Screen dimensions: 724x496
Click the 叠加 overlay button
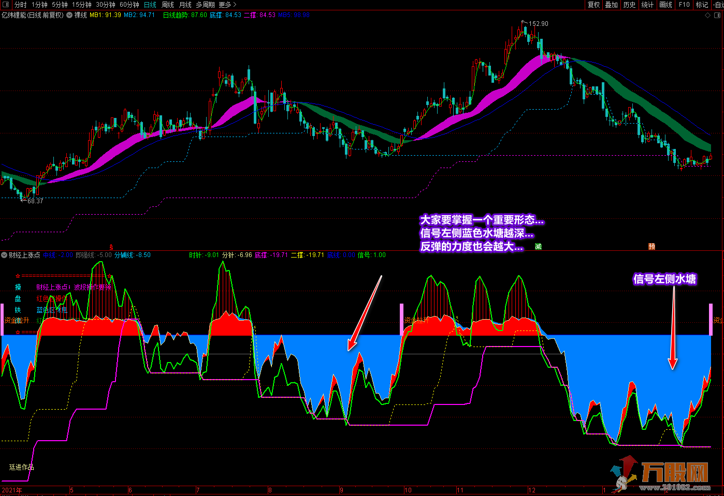pos(612,5)
